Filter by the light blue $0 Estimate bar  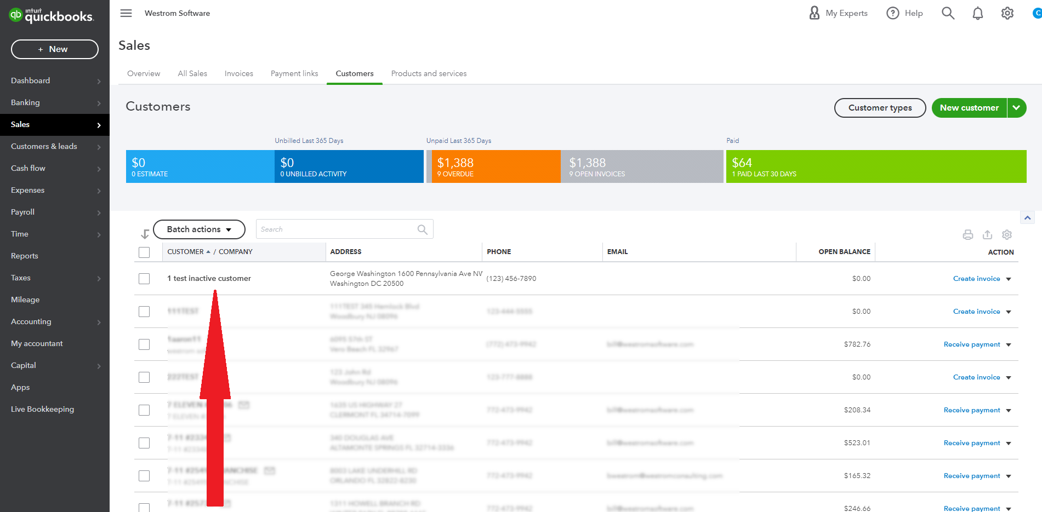[200, 166]
